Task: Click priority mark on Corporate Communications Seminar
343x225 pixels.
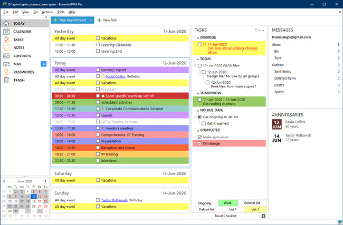Action: point(102,109)
